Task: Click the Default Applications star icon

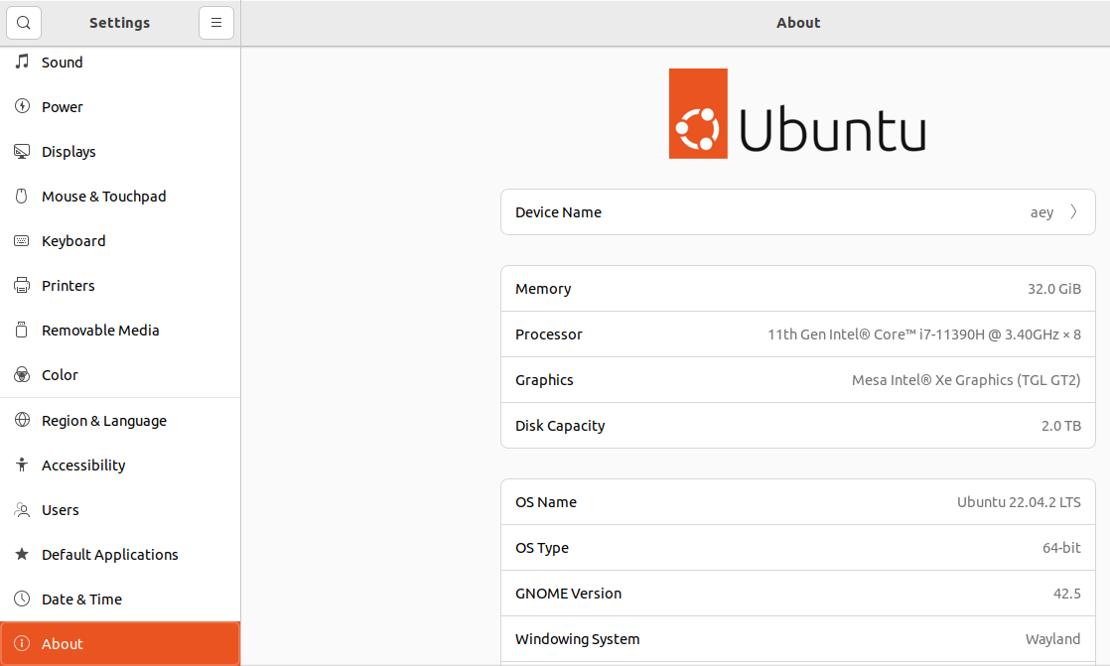Action: [x=22, y=554]
